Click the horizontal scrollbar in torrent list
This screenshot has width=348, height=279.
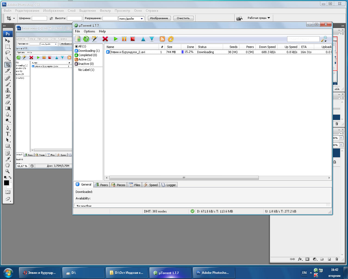(x=184, y=178)
